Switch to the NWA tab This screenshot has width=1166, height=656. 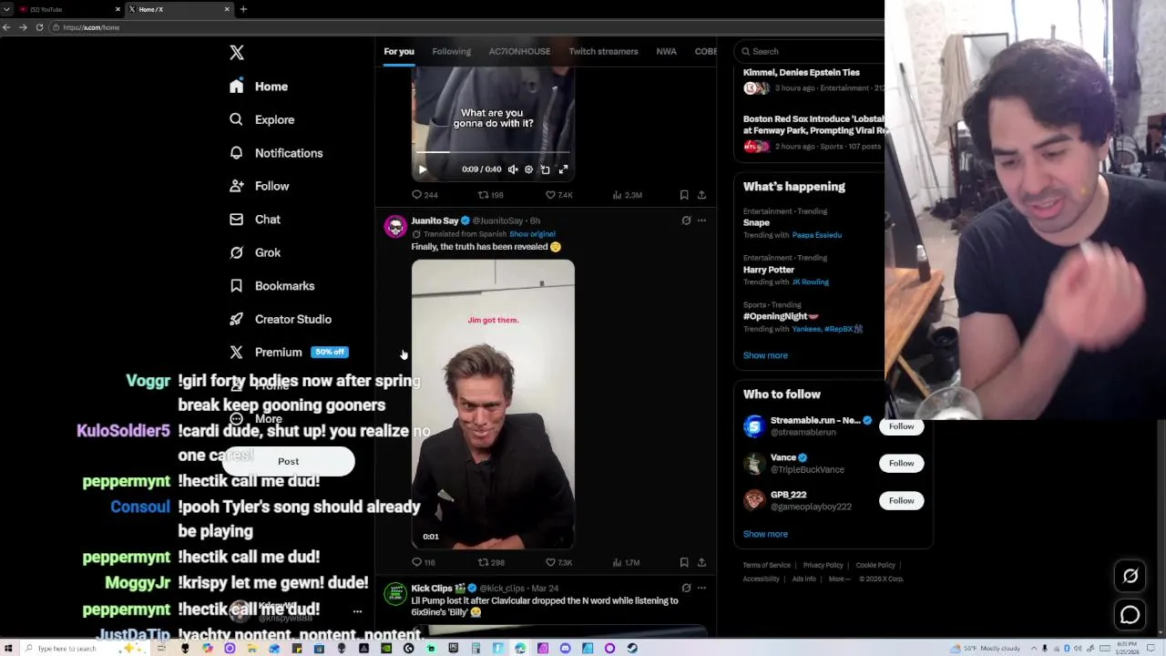coord(667,52)
